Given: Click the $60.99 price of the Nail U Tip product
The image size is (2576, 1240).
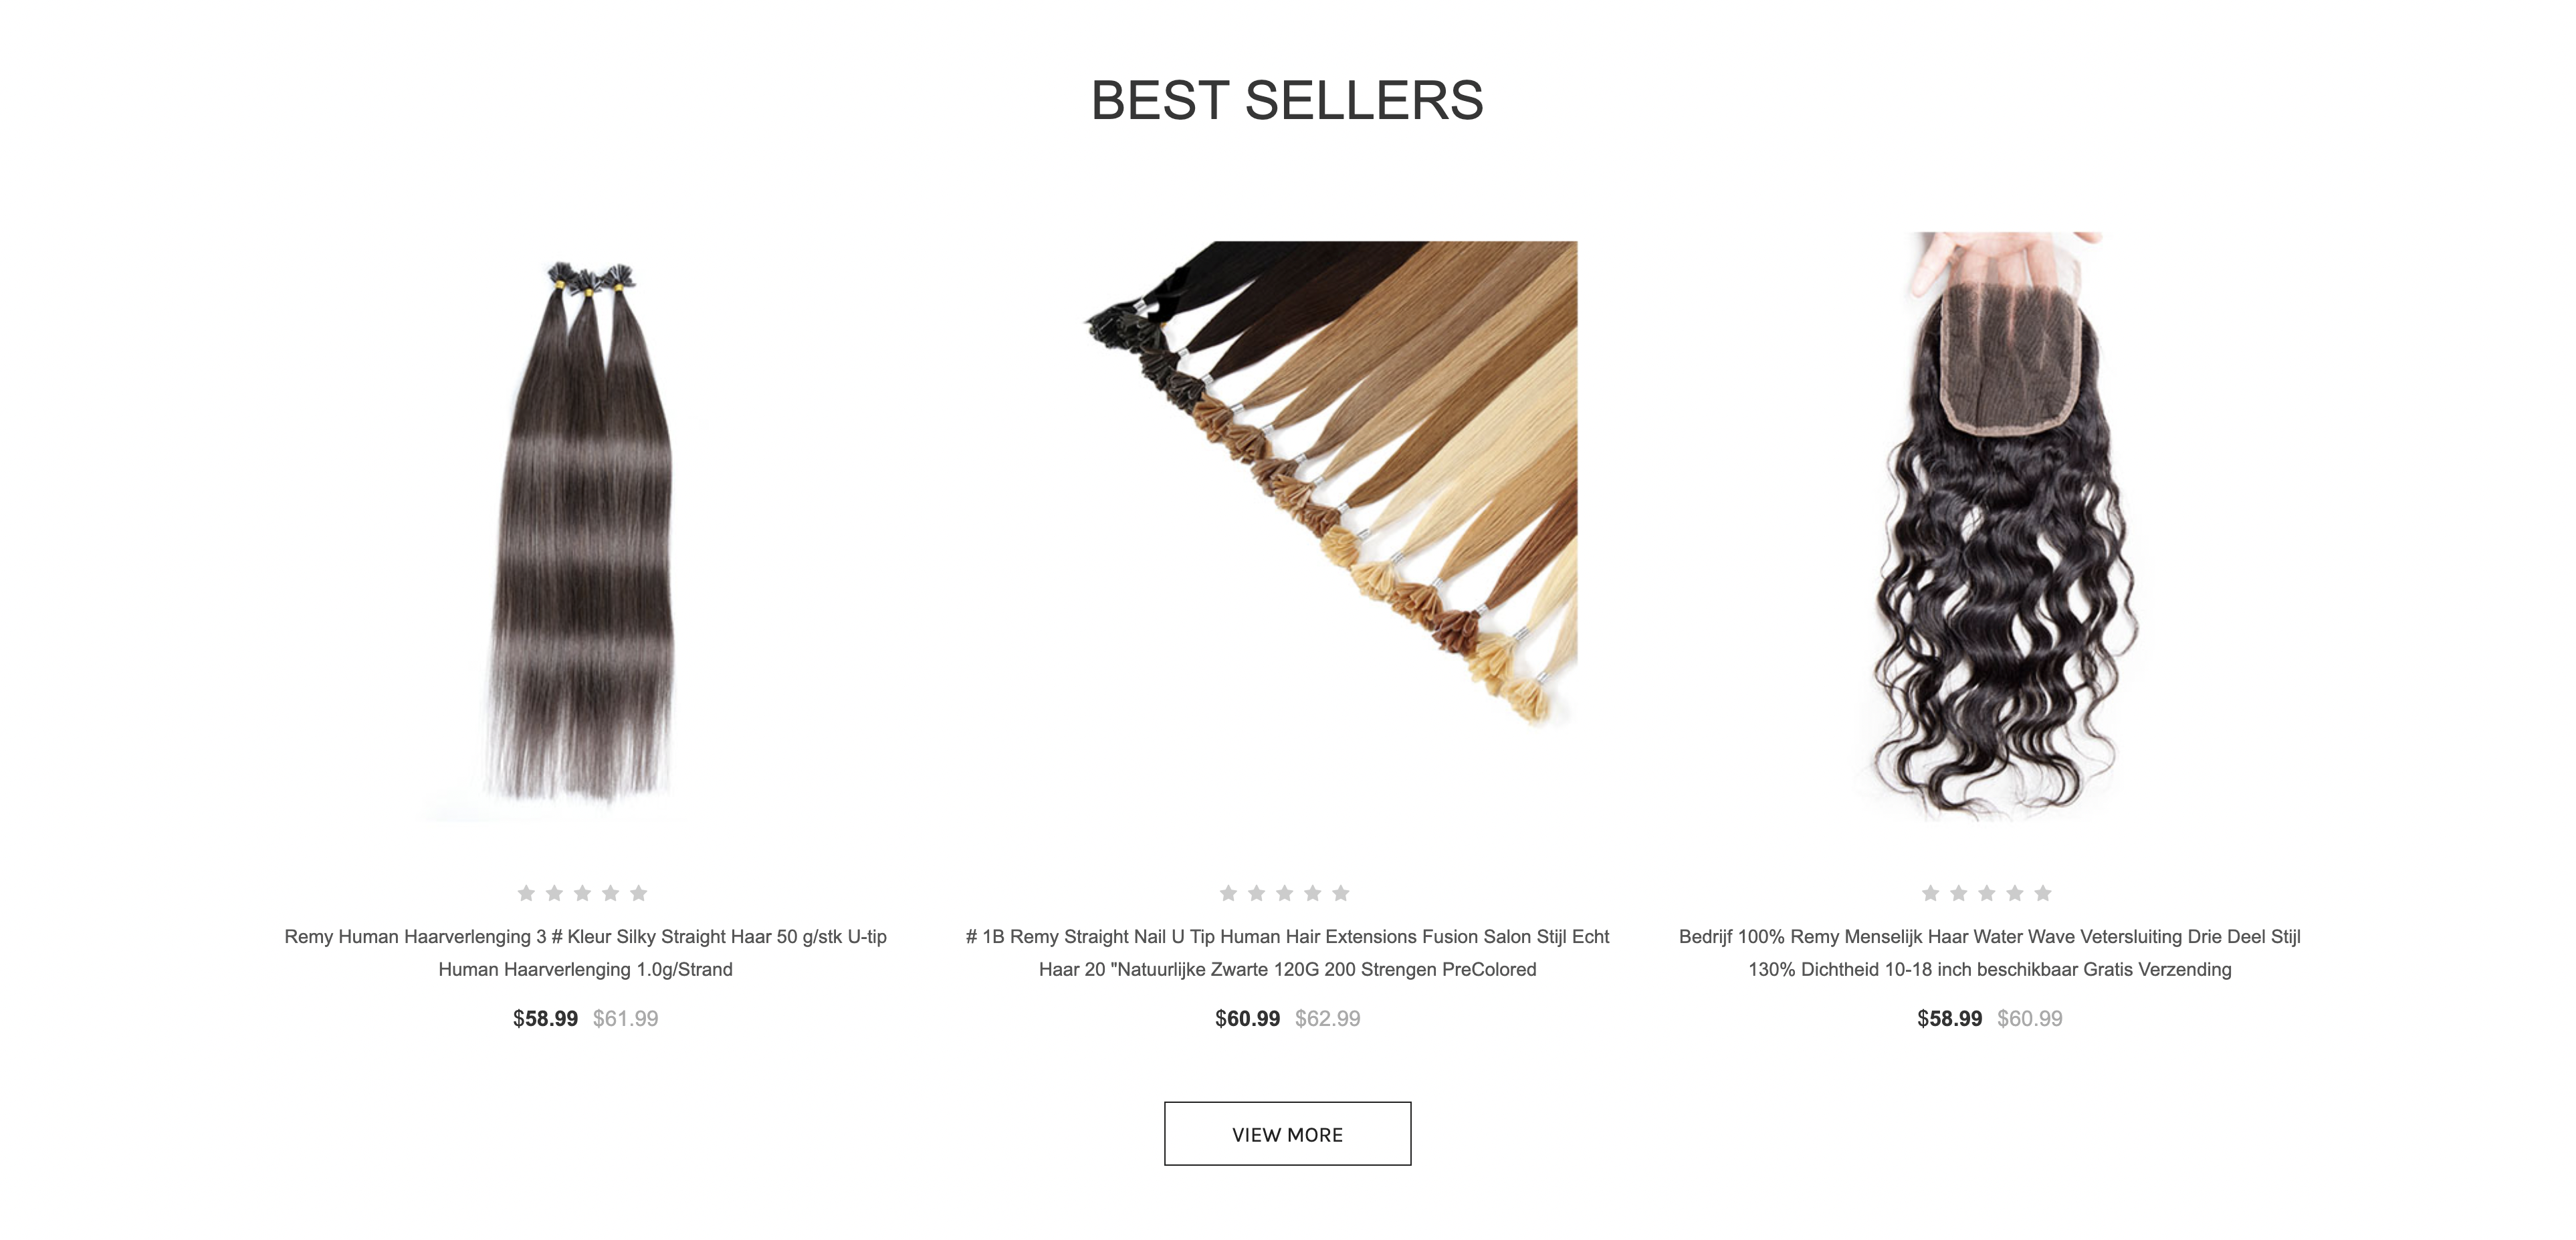Looking at the screenshot, I should (x=1247, y=1019).
